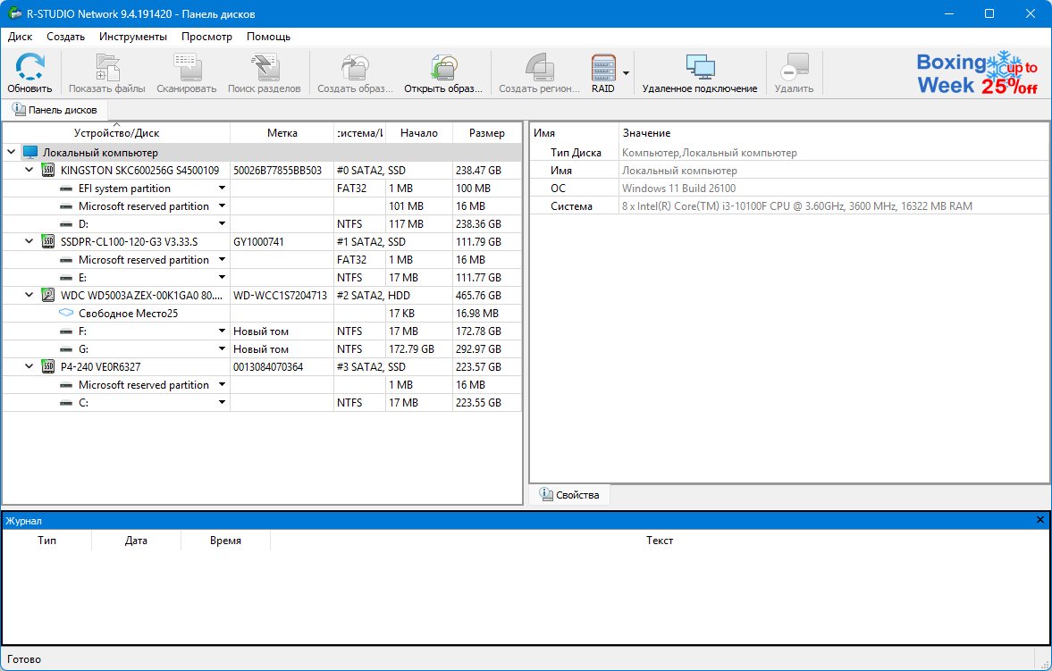1052x671 pixels.
Task: Sort by the Размер column header
Action: tap(486, 133)
